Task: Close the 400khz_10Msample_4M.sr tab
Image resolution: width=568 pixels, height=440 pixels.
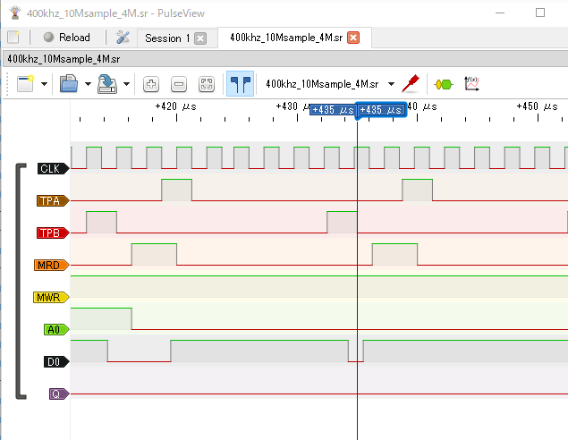Action: tap(353, 38)
